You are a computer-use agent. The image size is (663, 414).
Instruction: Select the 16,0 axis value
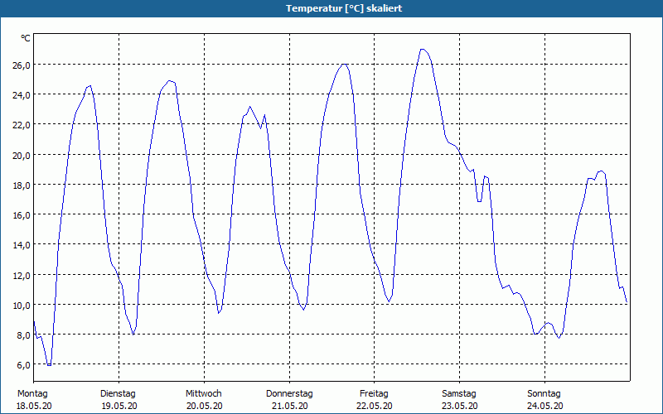22,215
